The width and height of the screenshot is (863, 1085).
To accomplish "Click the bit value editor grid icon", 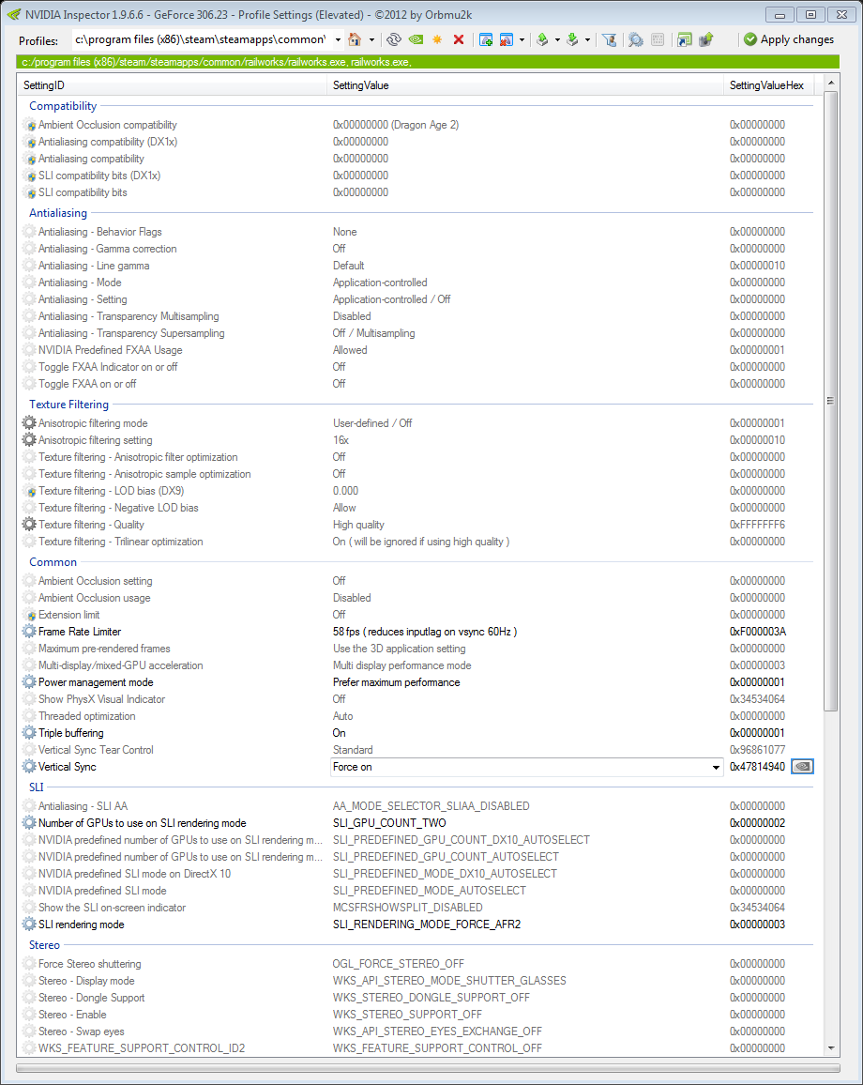I will (658, 39).
